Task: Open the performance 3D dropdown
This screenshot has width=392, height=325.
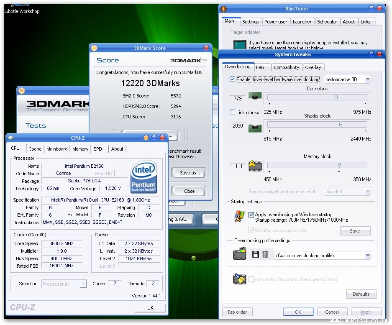Action: coord(368,79)
